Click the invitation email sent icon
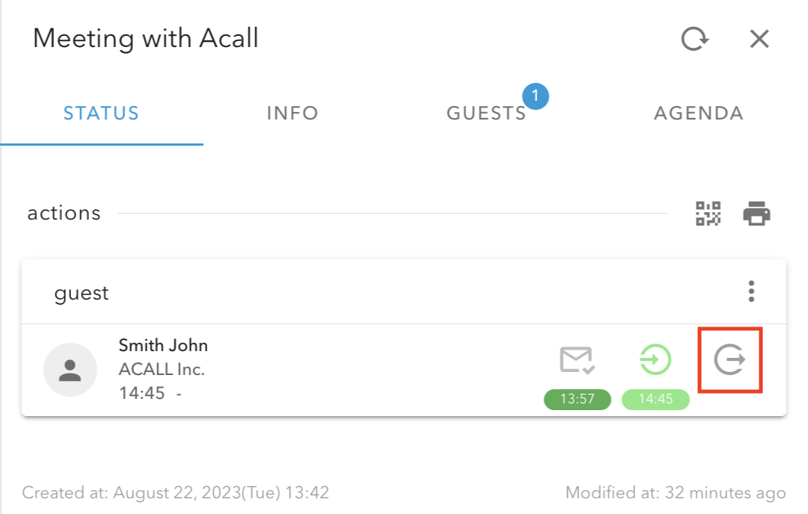808x514 pixels. [577, 360]
